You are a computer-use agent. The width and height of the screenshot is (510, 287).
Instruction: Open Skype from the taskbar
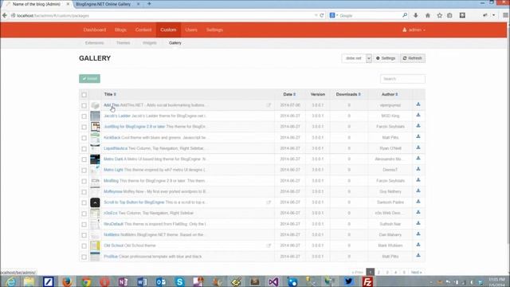tap(179, 281)
